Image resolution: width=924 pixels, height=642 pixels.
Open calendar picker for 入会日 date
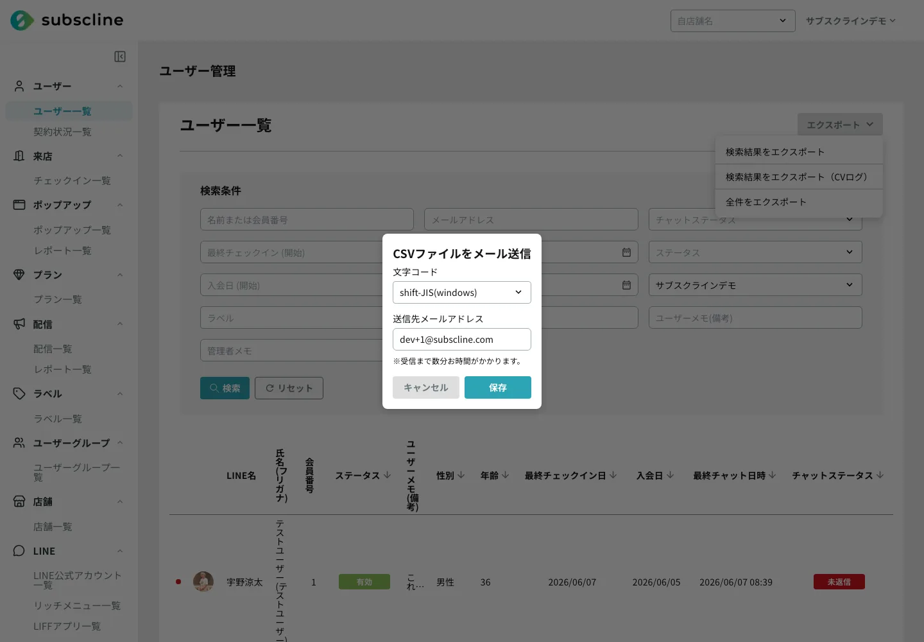[x=626, y=285]
